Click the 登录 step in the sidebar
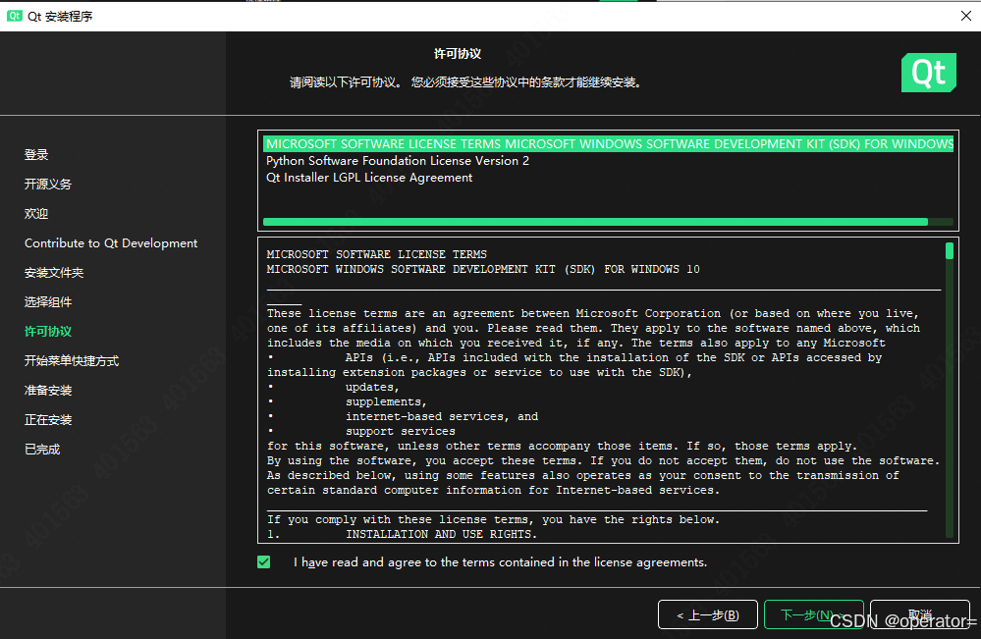This screenshot has width=981, height=639. coord(36,154)
